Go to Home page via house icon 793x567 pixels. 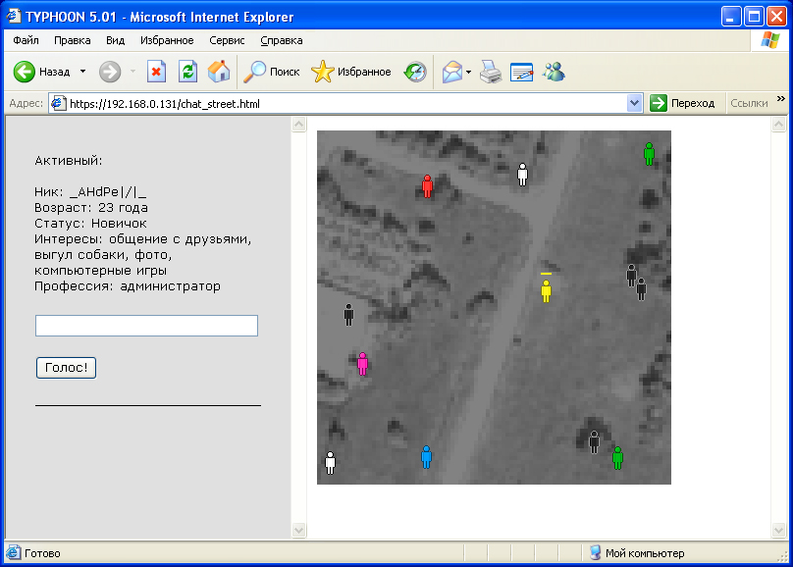219,72
